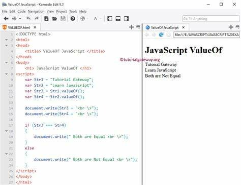
Task: Save the current file
Action: click(63, 18)
